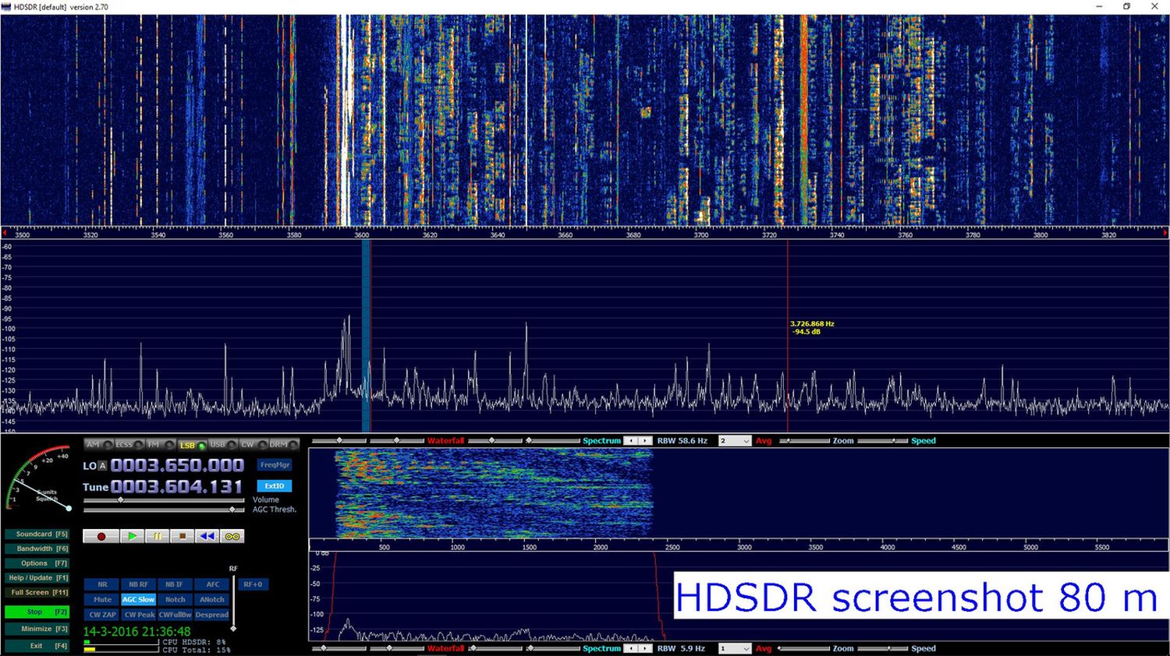Viewport: 1170px width, 656px height.
Task: Toggle the AGC Slow button
Action: [138, 600]
